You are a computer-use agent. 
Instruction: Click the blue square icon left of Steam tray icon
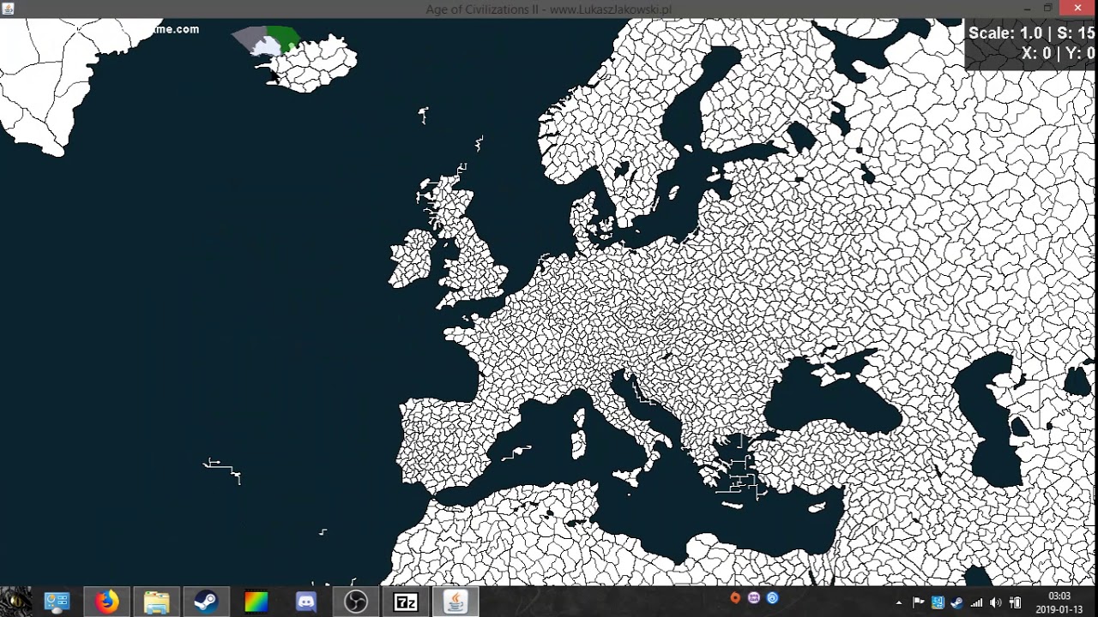[x=938, y=602]
